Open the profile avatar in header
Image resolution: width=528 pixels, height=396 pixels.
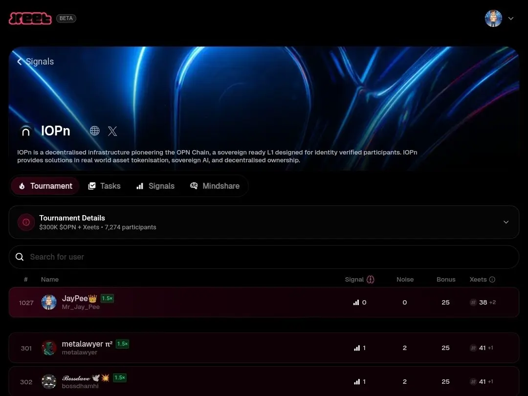[x=493, y=19]
